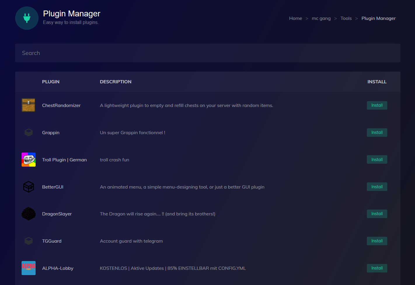
Task: Click 'Un super Grappin fonctionnel !' description
Action: click(x=132, y=133)
